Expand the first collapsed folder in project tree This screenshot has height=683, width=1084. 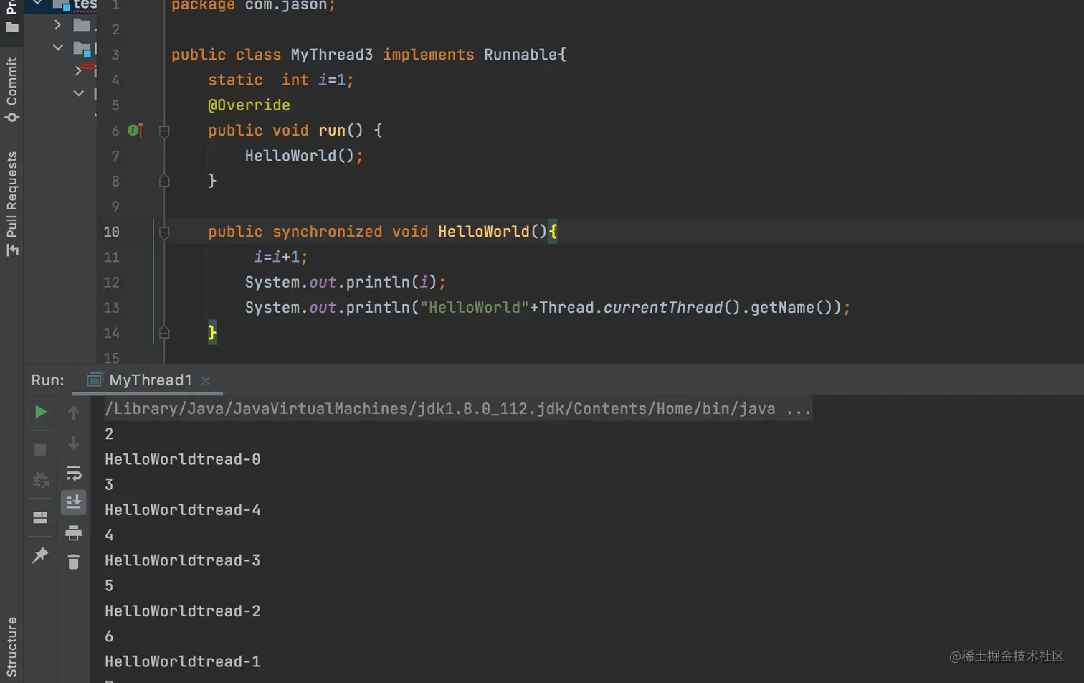pos(57,25)
